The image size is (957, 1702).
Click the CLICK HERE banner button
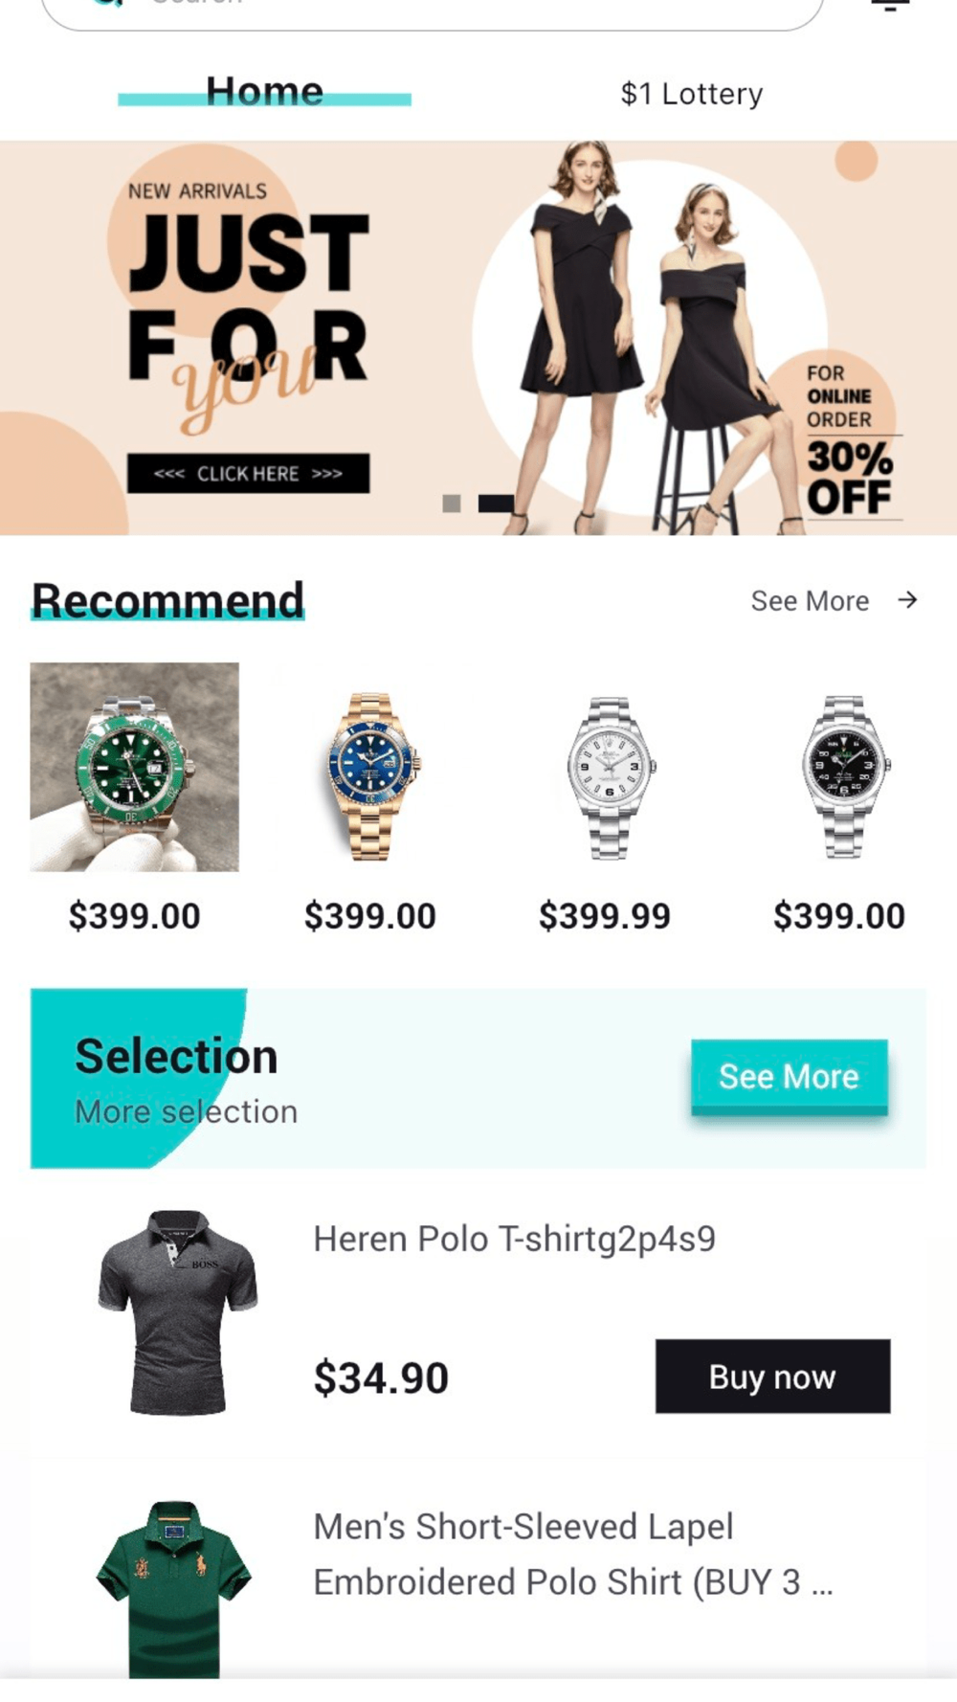248,473
